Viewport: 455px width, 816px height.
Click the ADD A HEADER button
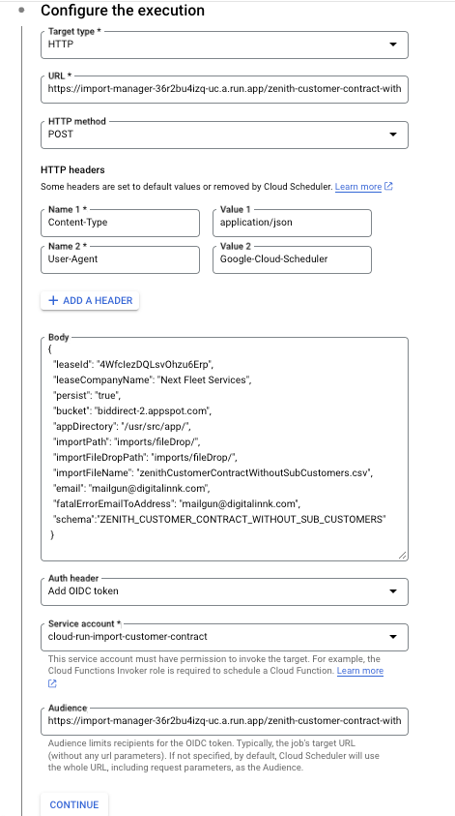point(90,300)
